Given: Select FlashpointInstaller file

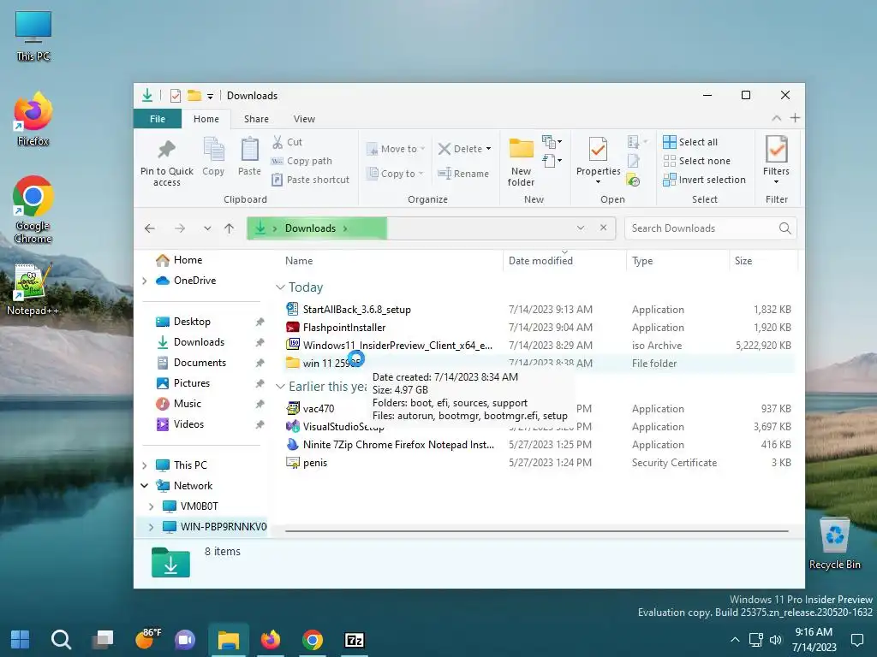Looking at the screenshot, I should click(344, 328).
